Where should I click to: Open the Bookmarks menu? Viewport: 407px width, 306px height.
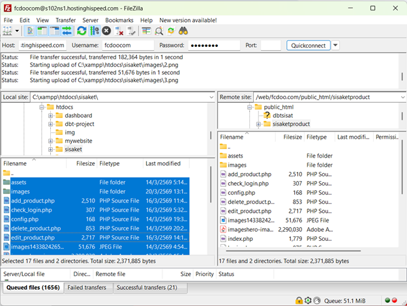click(119, 20)
